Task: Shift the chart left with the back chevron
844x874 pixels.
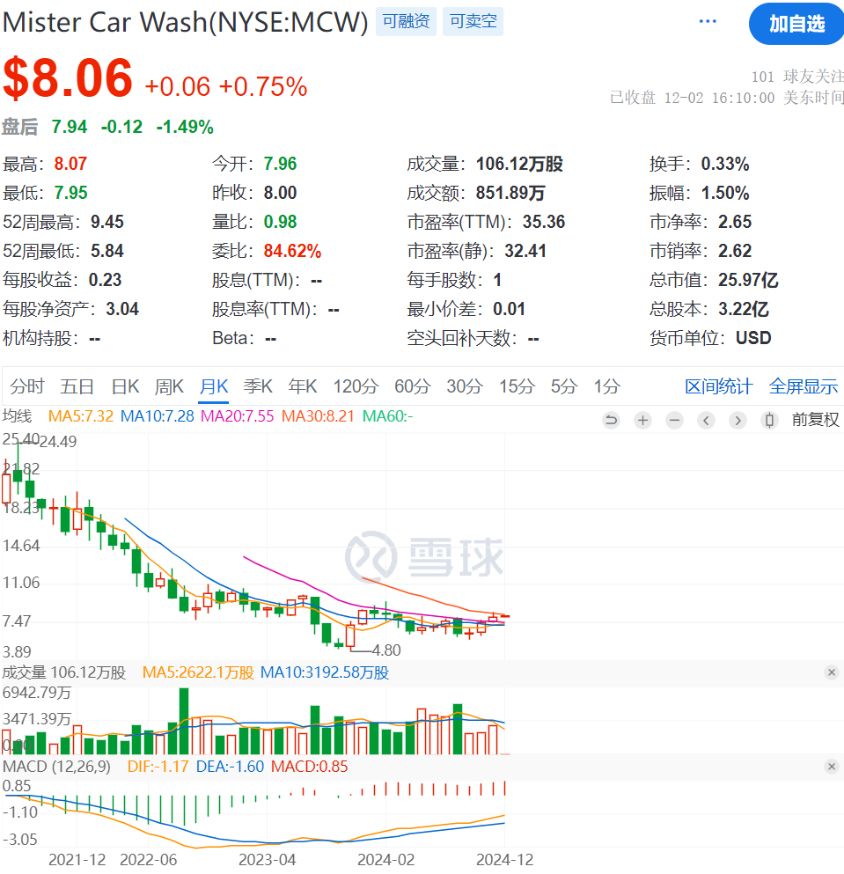Action: click(x=707, y=420)
